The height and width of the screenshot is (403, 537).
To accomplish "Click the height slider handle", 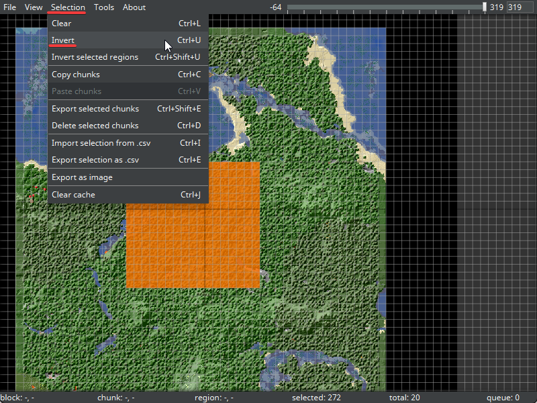I will point(484,7).
